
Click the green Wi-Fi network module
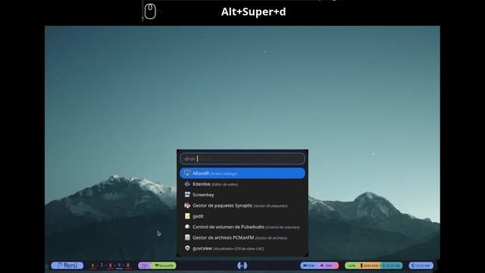pyautogui.click(x=164, y=265)
